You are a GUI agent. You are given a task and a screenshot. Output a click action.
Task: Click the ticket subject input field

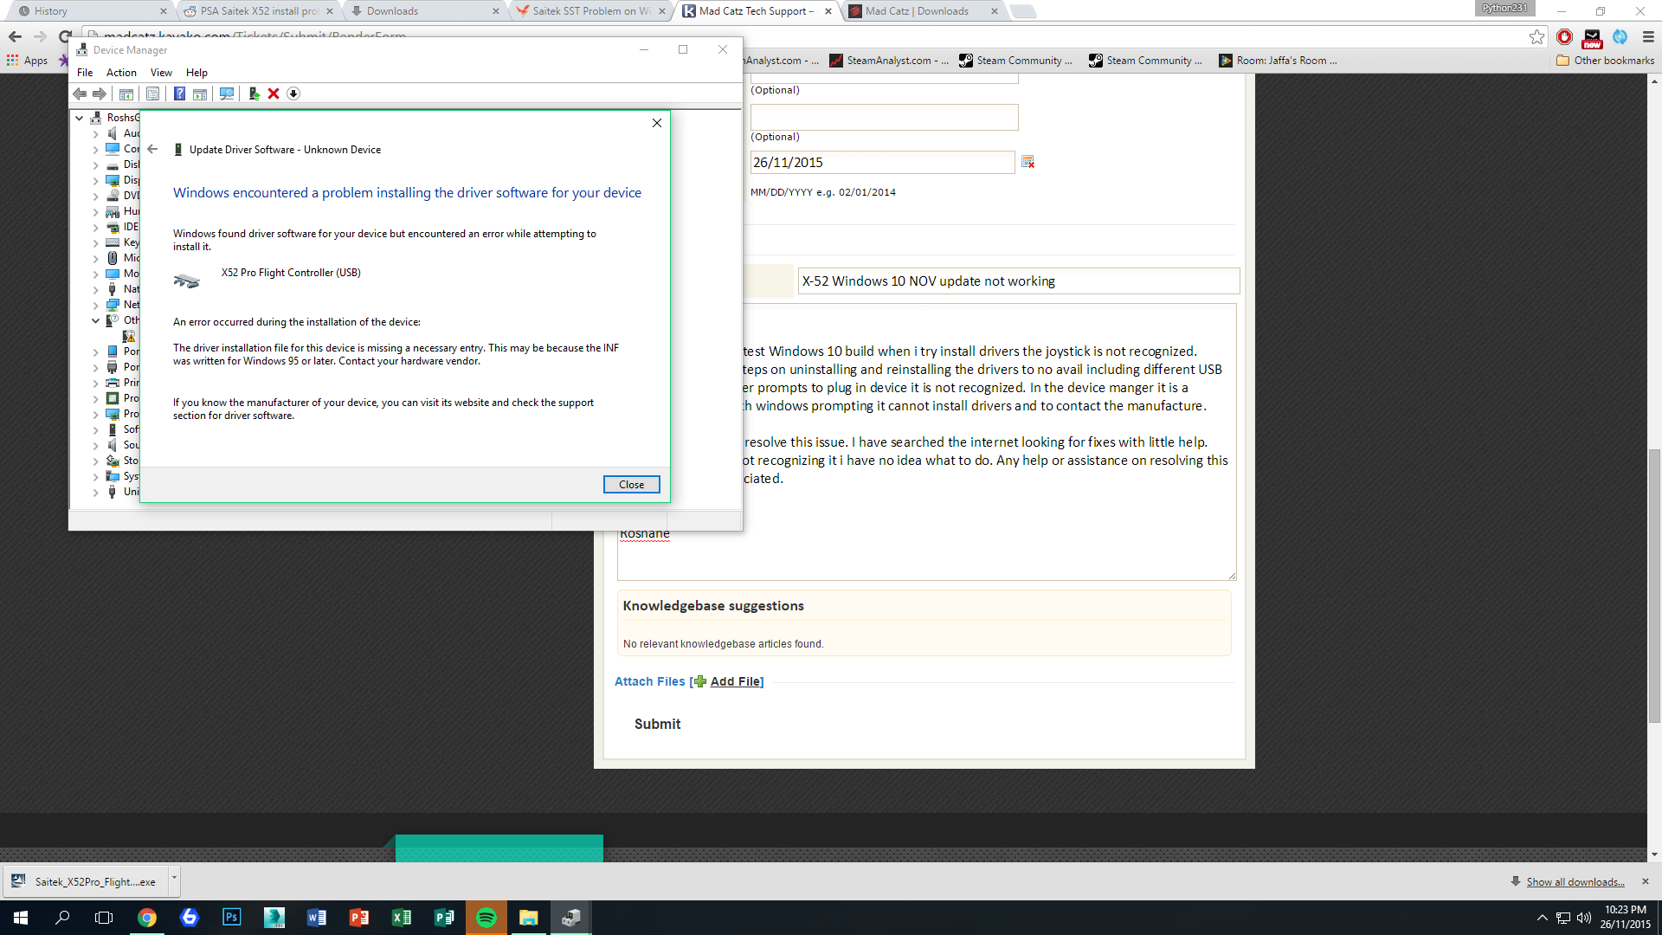tap(1018, 281)
